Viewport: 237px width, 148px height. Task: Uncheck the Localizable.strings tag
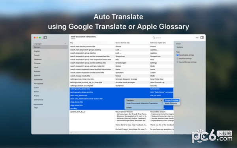pyautogui.click(x=178, y=55)
